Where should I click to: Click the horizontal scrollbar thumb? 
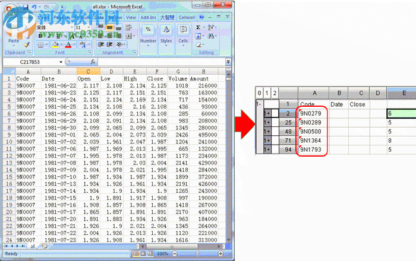[x=172, y=246]
